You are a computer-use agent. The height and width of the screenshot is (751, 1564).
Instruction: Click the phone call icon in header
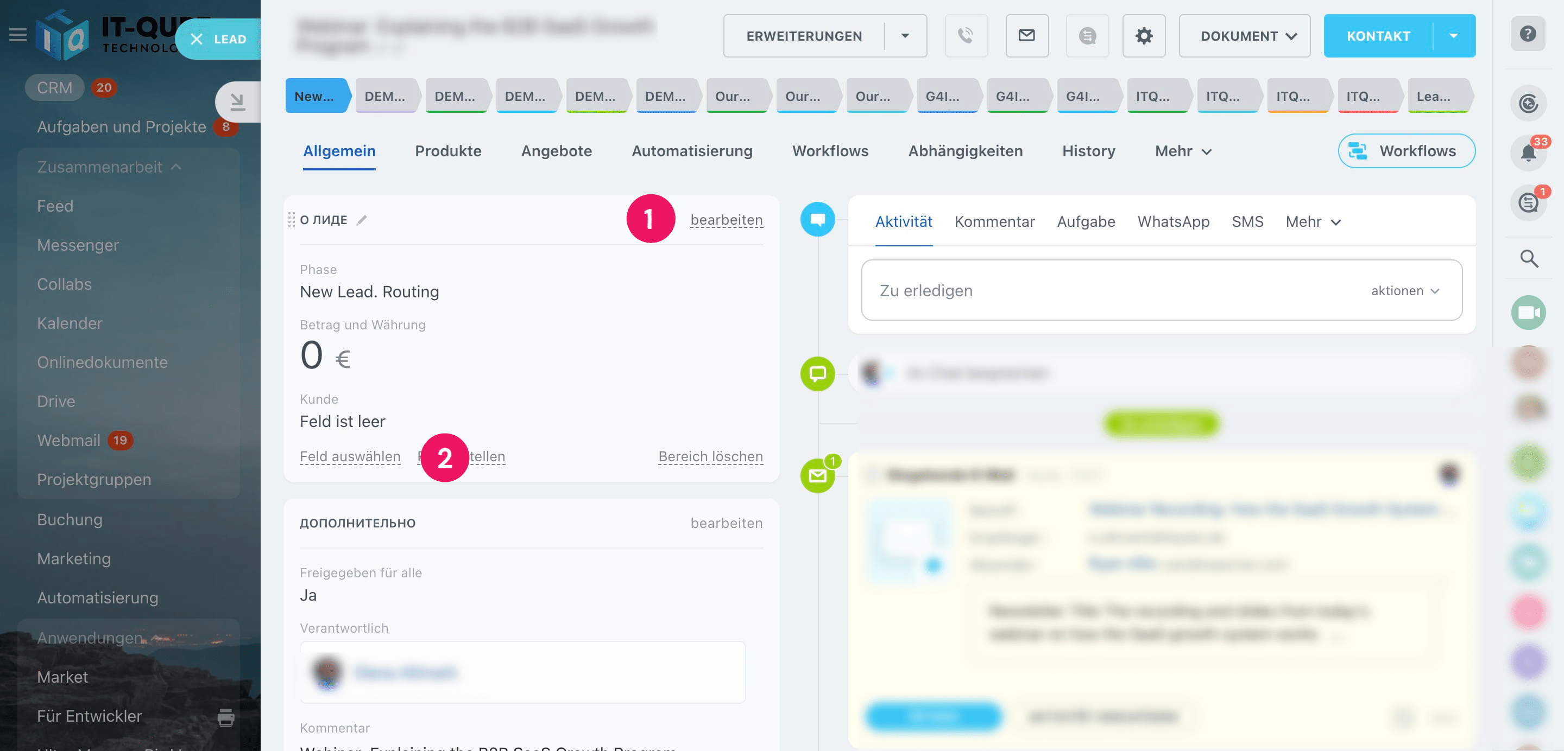point(966,36)
